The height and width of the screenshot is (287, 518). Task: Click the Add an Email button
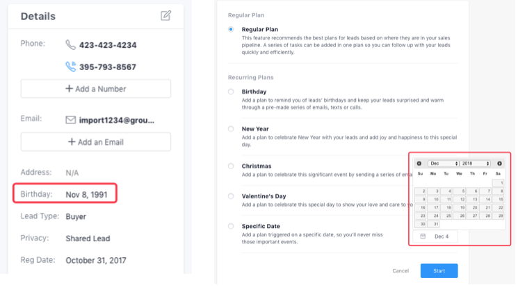coord(96,142)
